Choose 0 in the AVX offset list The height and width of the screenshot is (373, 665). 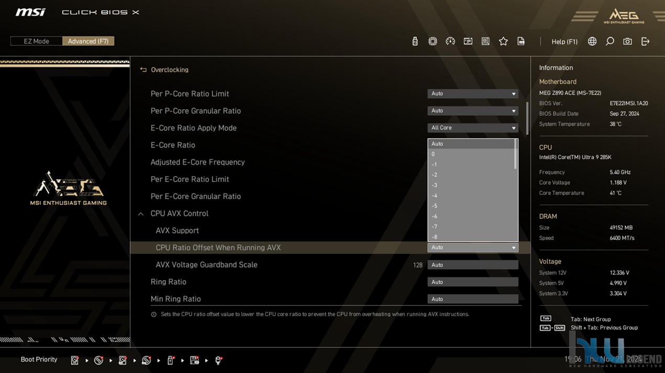pyautogui.click(x=471, y=154)
